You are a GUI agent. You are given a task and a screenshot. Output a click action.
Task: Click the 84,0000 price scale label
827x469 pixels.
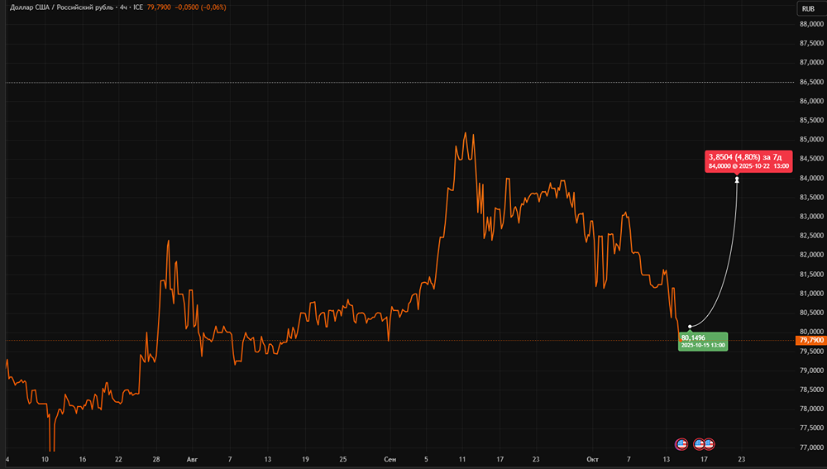pos(811,178)
